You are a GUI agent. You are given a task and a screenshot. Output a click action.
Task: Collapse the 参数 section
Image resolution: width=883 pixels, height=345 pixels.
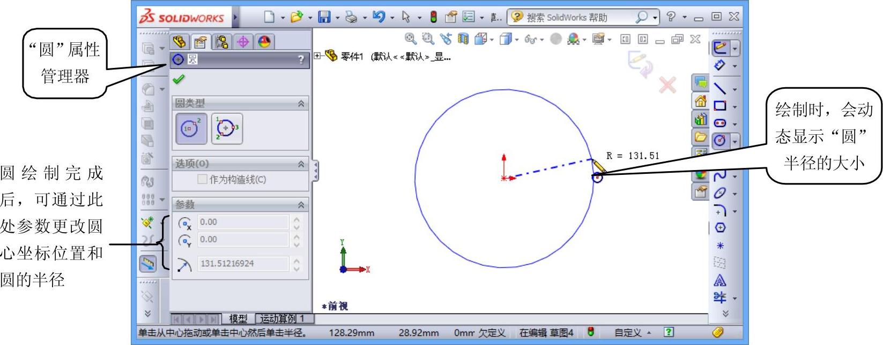point(301,205)
